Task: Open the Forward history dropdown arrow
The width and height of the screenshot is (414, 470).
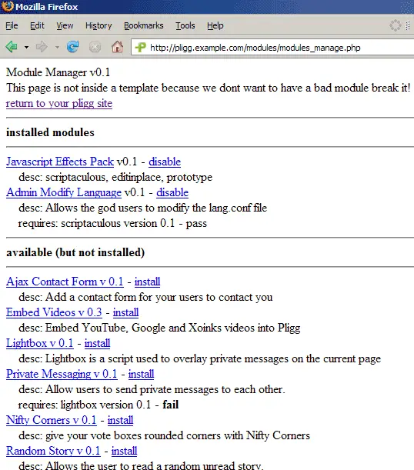Action: coord(57,48)
